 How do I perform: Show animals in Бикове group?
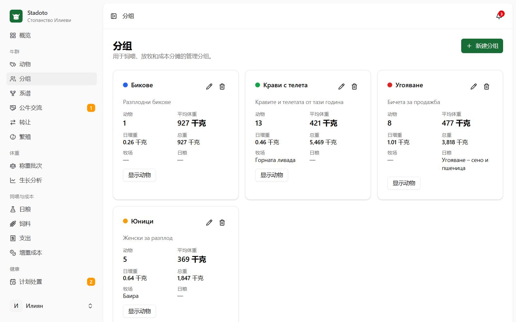pos(139,175)
